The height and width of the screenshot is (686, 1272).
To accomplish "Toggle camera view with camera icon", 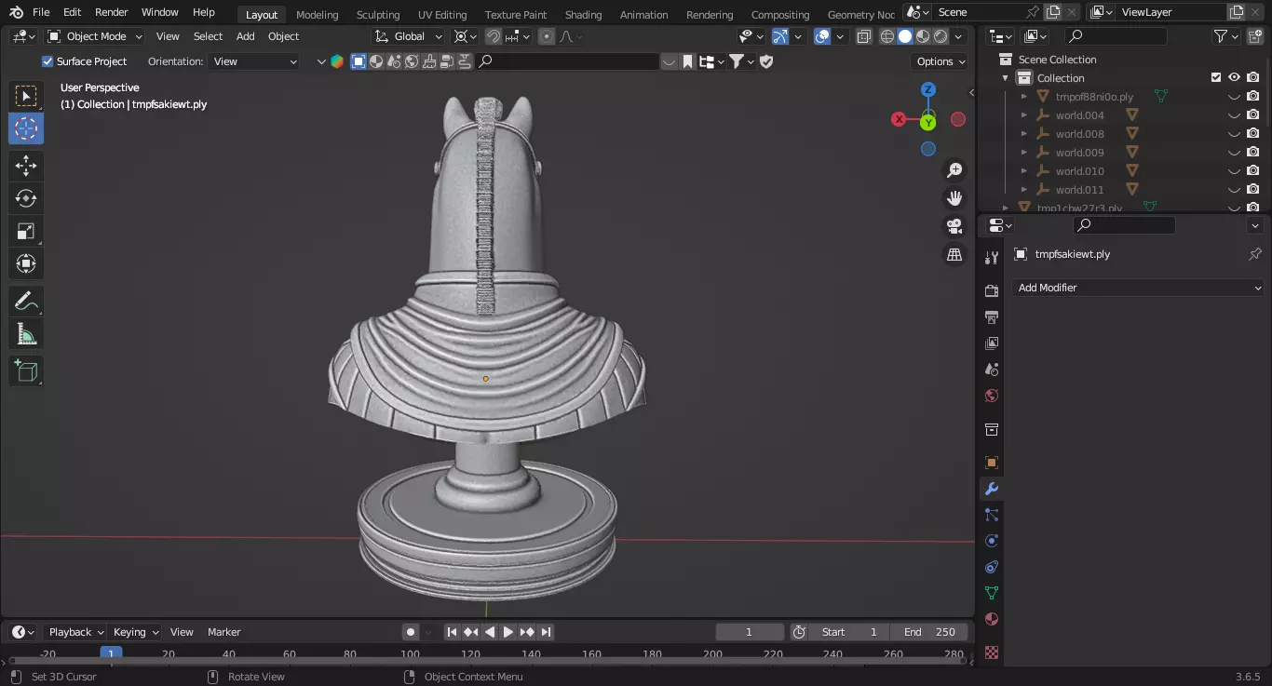I will click(x=954, y=226).
